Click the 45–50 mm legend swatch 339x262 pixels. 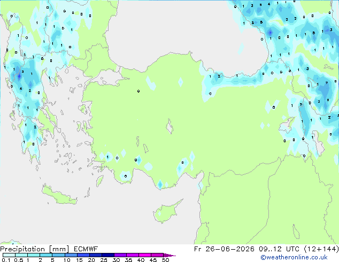(x=157, y=255)
